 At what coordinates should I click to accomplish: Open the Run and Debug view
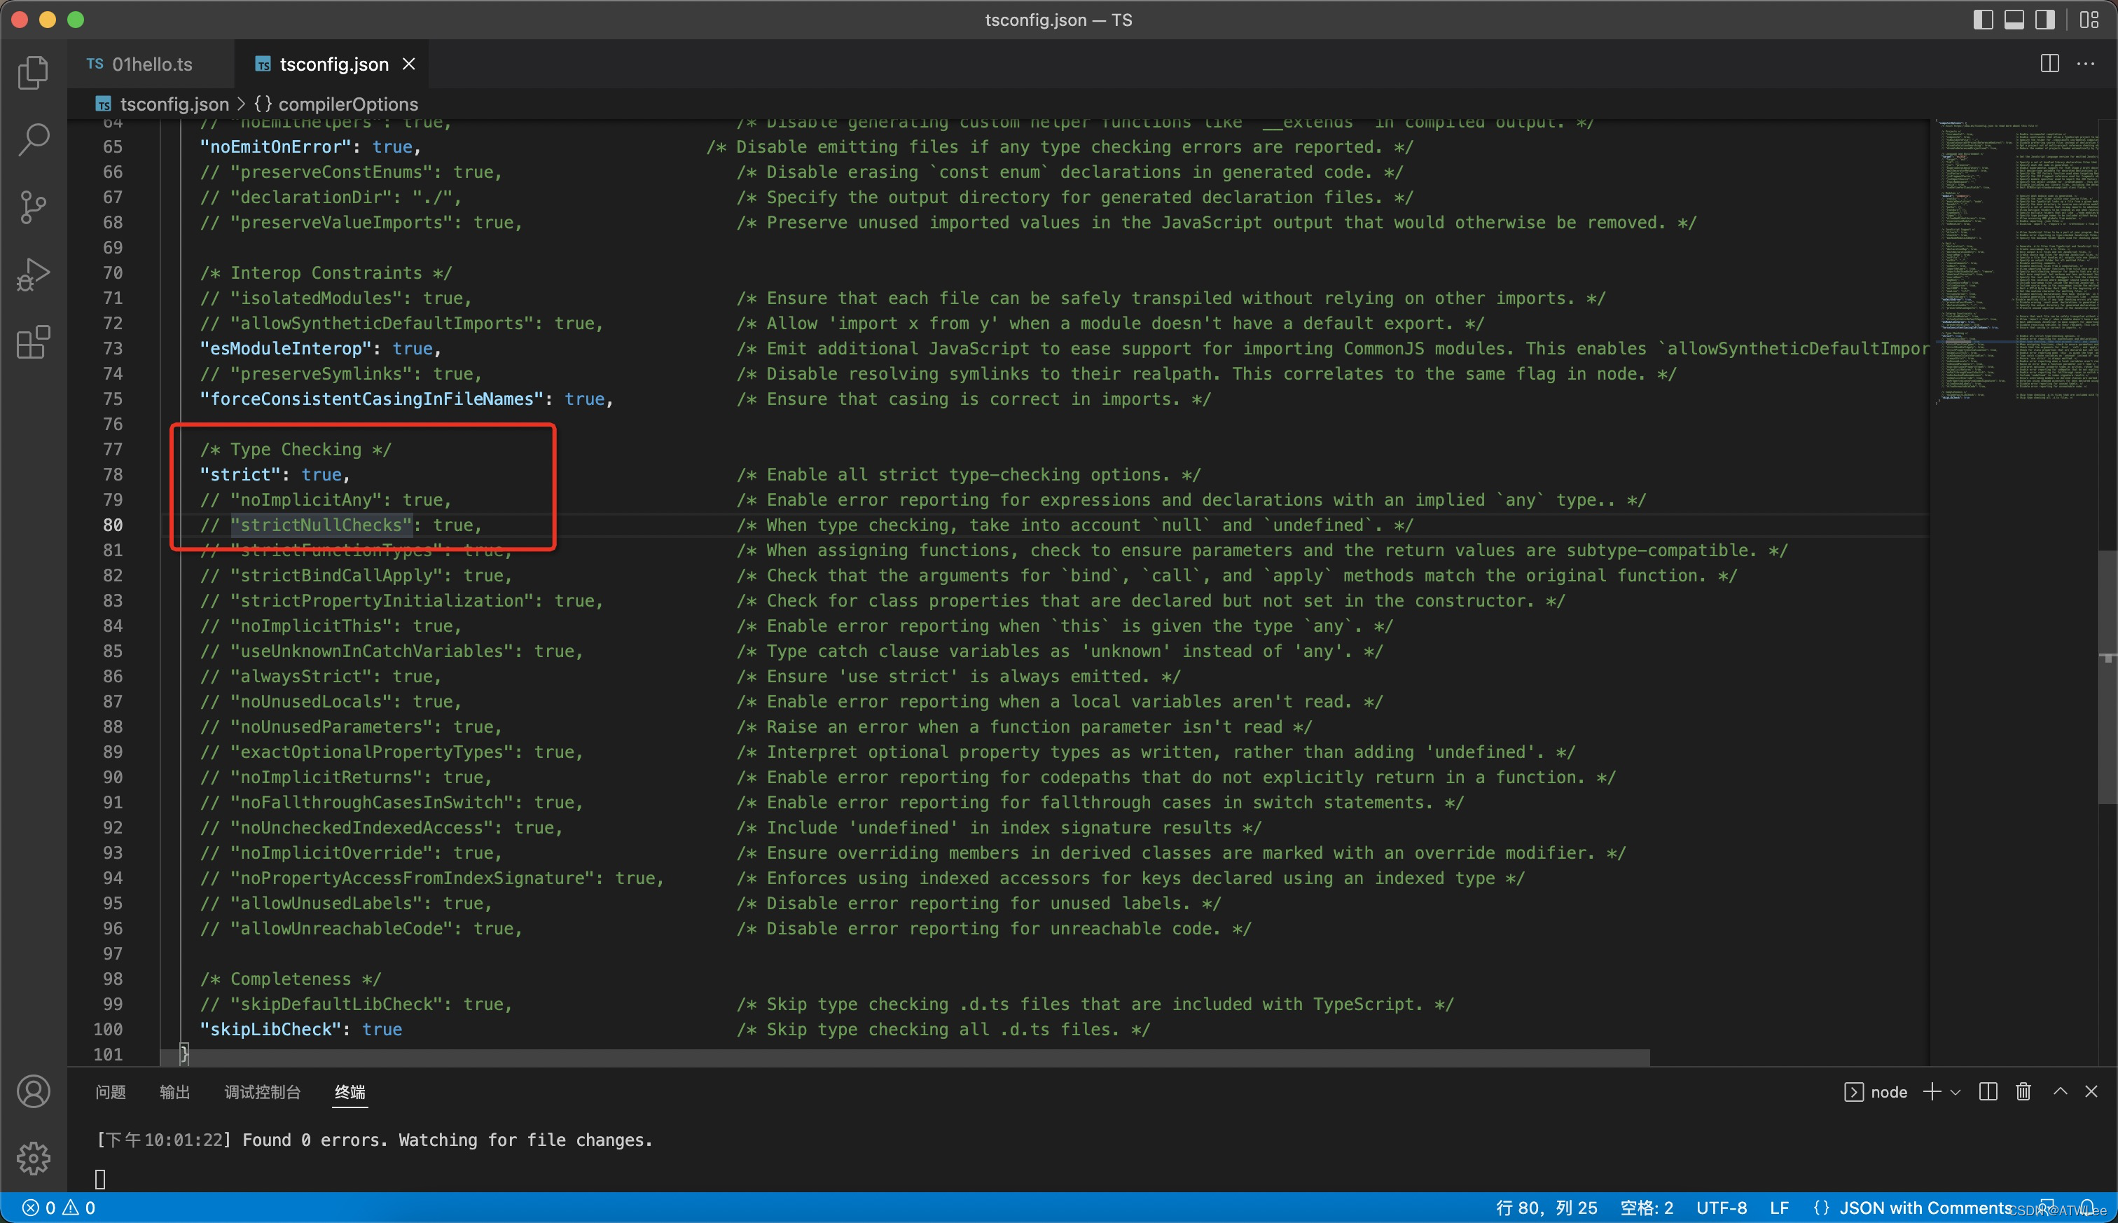(x=34, y=275)
